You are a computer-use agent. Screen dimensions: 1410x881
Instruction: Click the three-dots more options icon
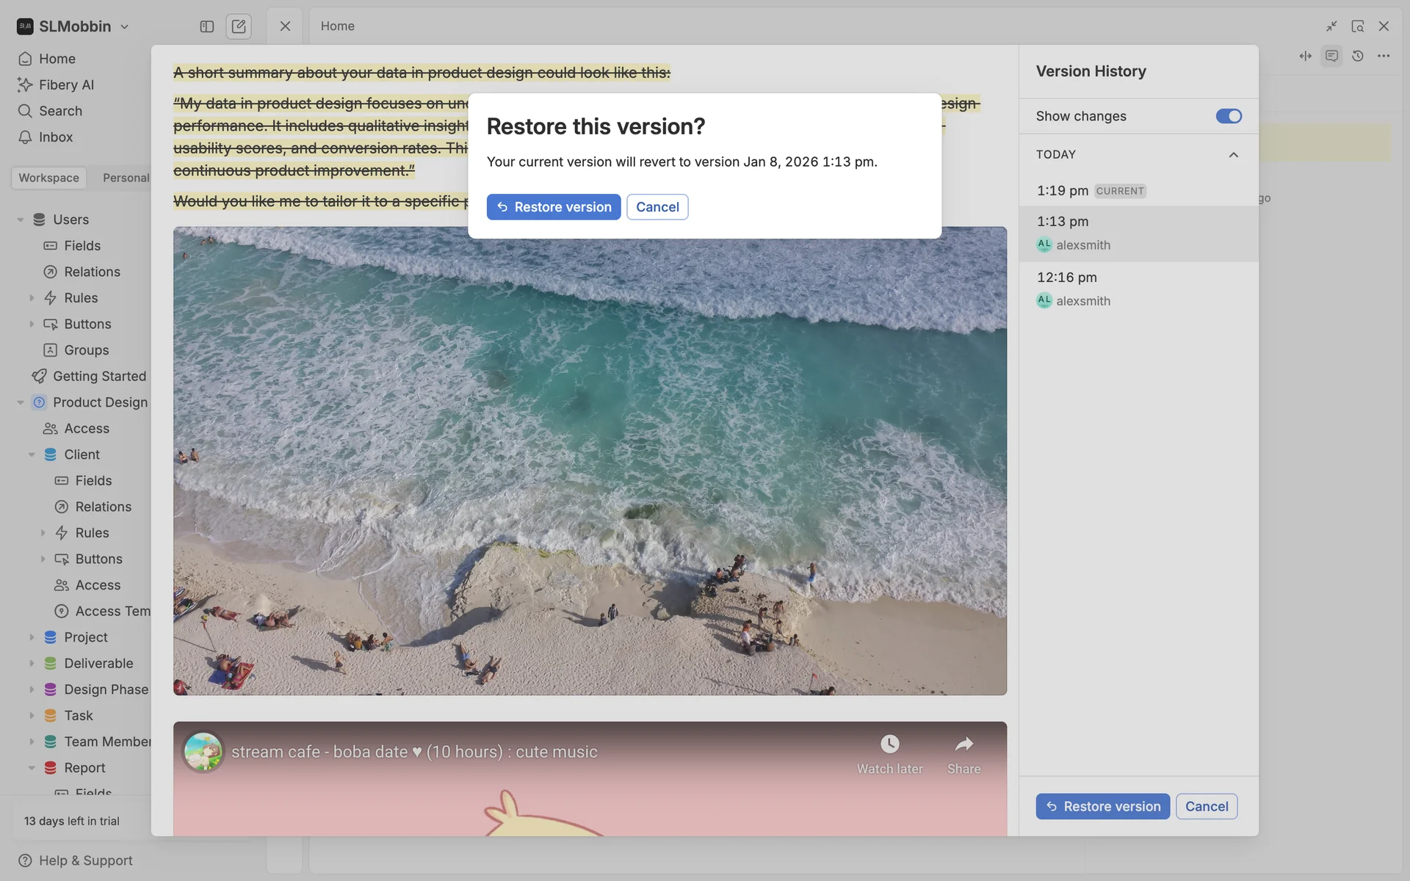tap(1384, 56)
